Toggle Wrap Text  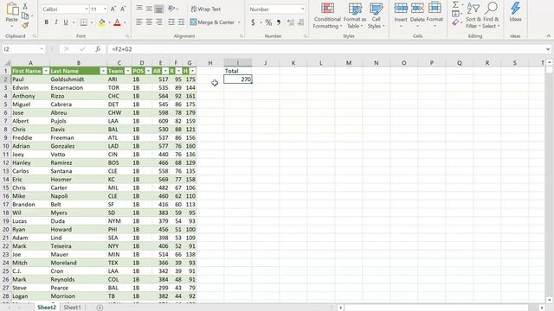(x=206, y=10)
